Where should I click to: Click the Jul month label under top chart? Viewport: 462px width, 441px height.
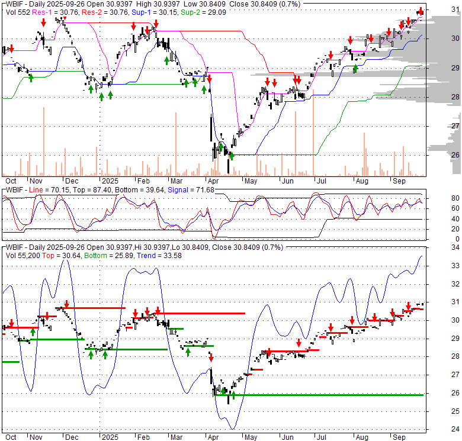[321, 181]
